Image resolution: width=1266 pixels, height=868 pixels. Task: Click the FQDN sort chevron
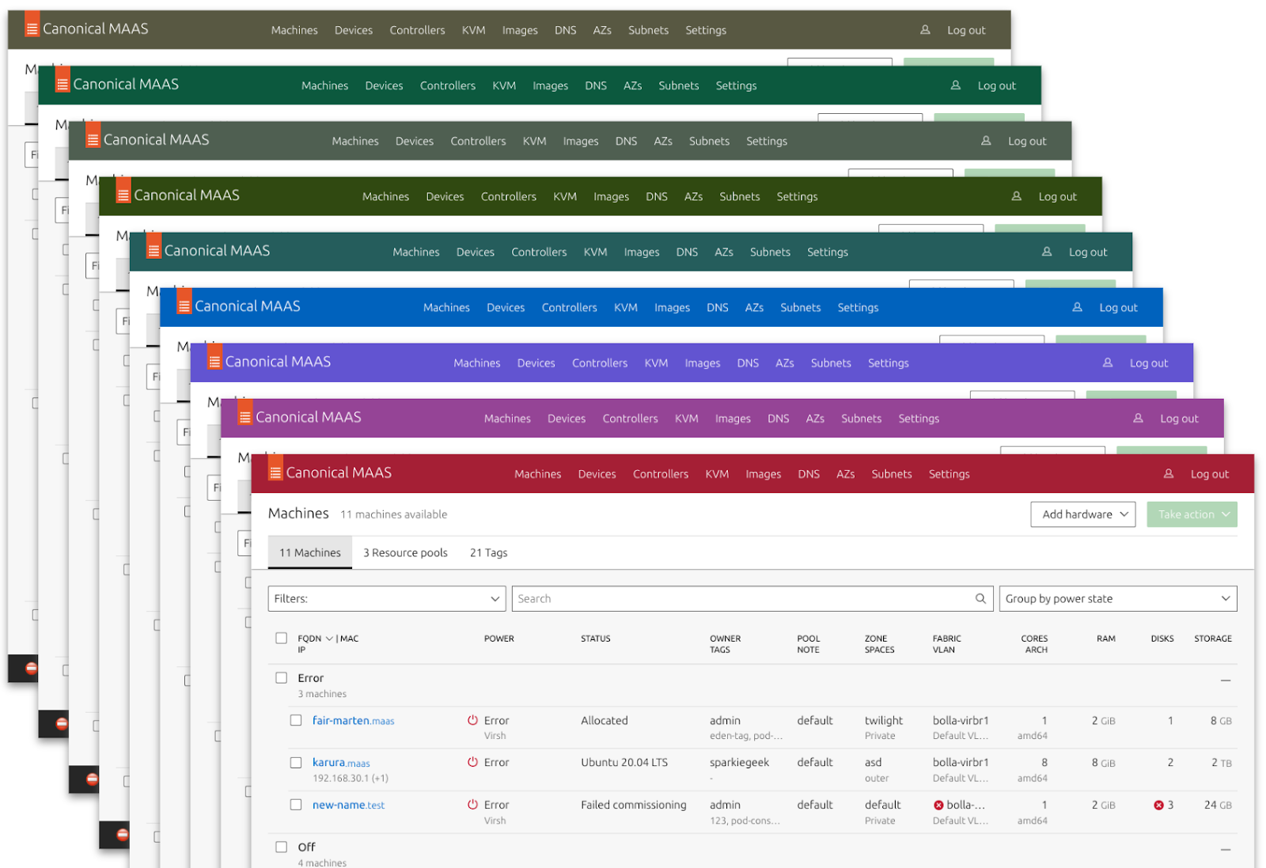pos(328,638)
